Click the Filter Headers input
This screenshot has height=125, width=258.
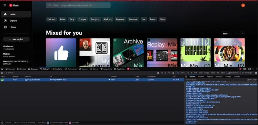tap(216, 80)
